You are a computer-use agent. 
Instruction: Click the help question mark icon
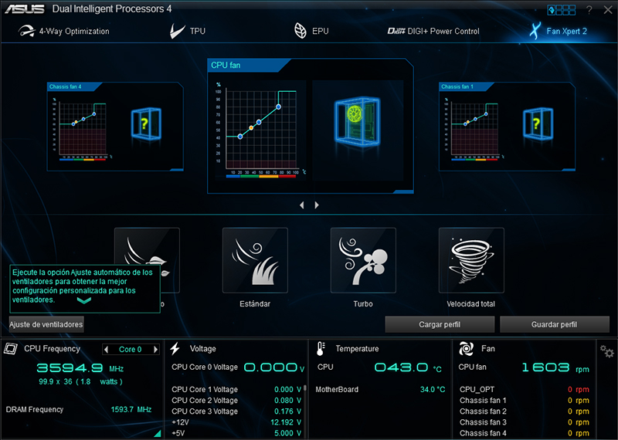coord(589,10)
